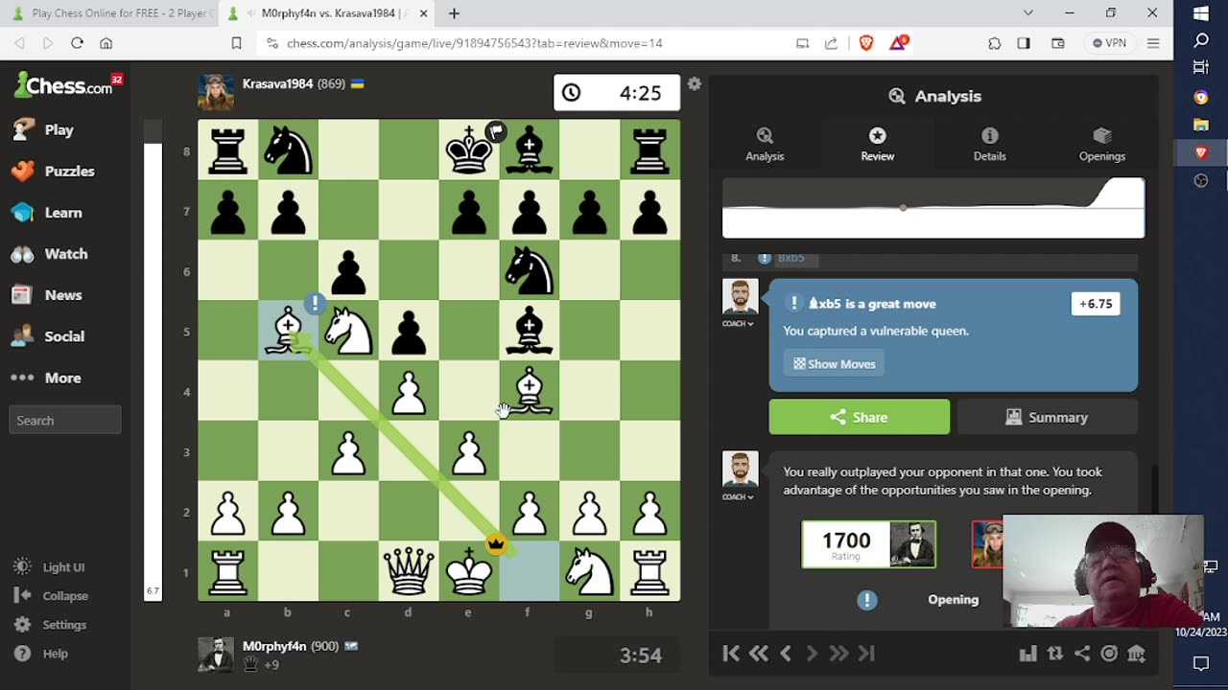
Task: Click the share icon in bottom toolbar
Action: point(1082,654)
